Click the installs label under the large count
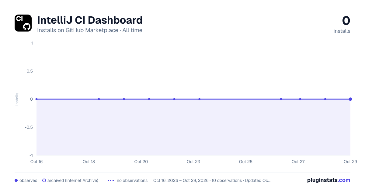This screenshot has height=191, width=365. pyautogui.click(x=342, y=31)
